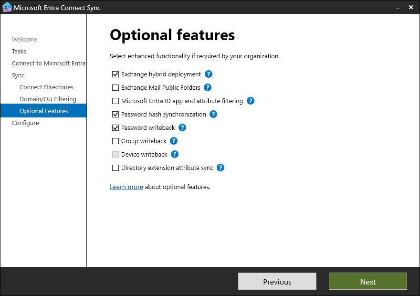Click Device writeback help icon
Image resolution: width=420 pixels, height=296 pixels.
(175, 155)
